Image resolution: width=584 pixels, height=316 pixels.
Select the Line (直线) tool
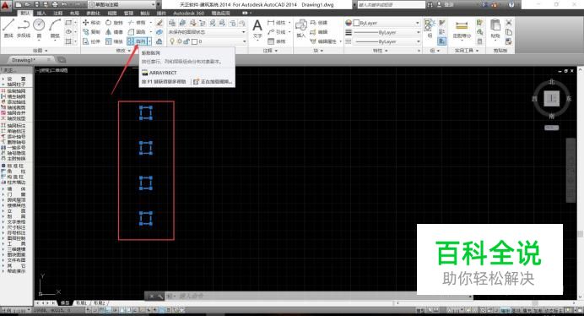pos(8,29)
